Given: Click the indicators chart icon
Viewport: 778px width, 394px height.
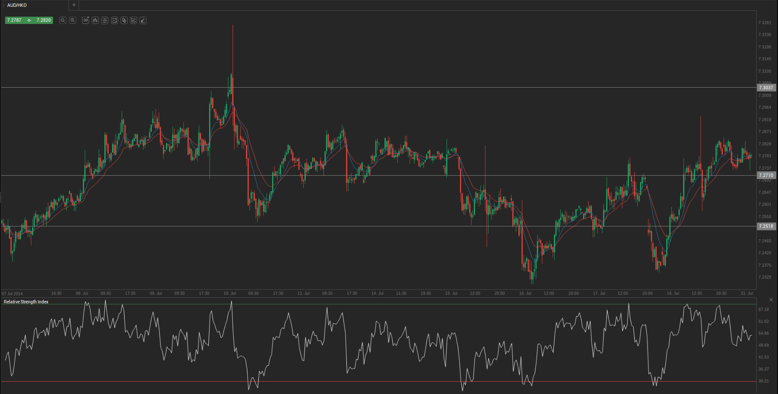Looking at the screenshot, I should click(115, 21).
